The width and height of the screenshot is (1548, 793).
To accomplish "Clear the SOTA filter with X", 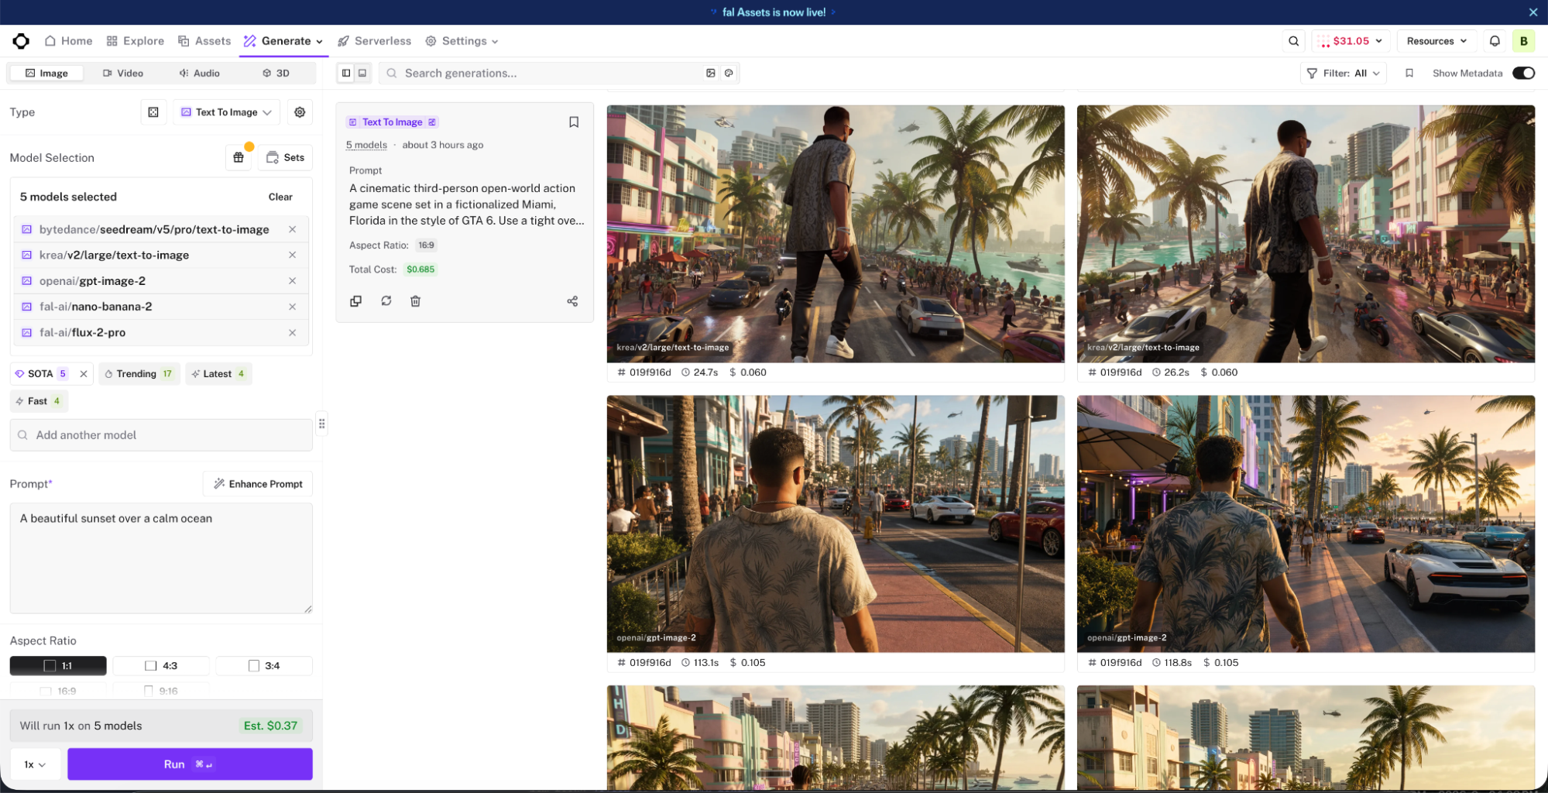I will [x=84, y=374].
